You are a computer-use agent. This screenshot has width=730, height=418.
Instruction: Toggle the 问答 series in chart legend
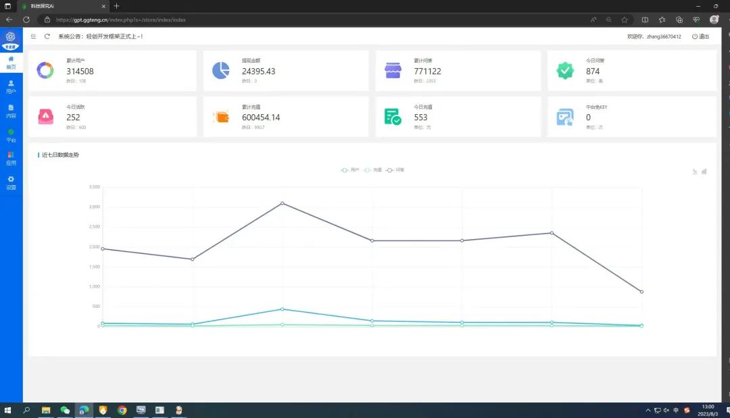coord(395,170)
